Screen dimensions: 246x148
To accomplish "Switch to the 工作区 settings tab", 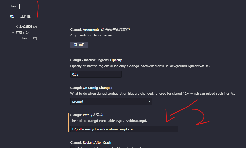I will pyautogui.click(x=26, y=16).
